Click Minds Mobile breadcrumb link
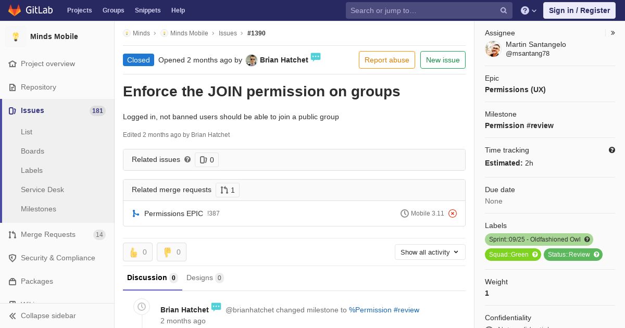The image size is (625, 328). pyautogui.click(x=189, y=33)
